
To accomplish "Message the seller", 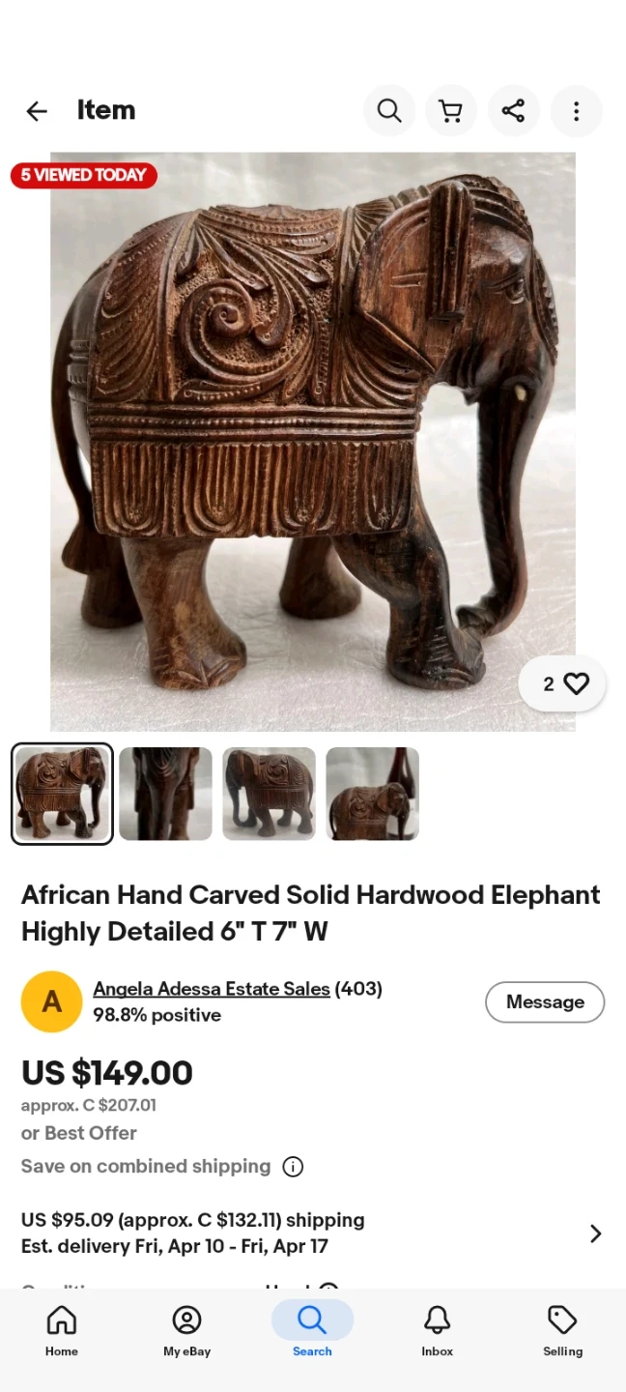I will click(545, 1002).
